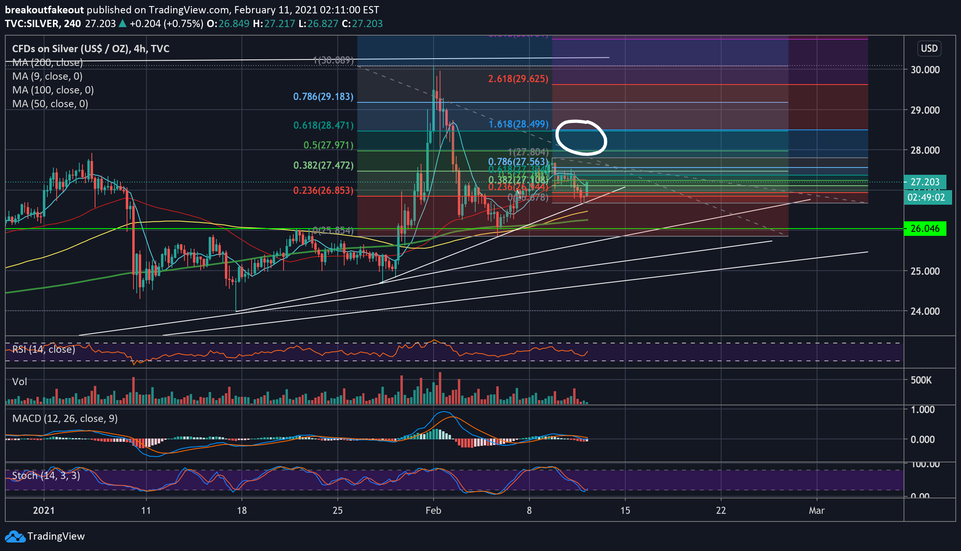Screen dimensions: 961x551
Task: Click the MACD 0.000 axis value
Action: point(923,439)
